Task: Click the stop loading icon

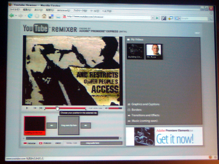Action: click(x=37, y=16)
